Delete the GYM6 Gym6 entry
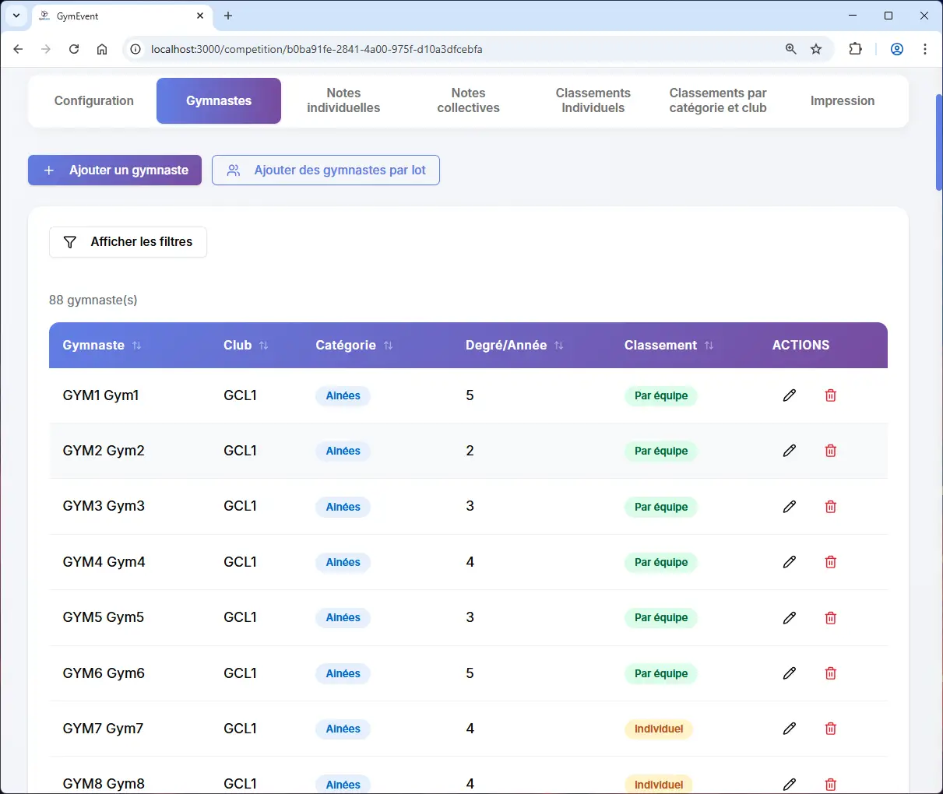Image resolution: width=943 pixels, height=794 pixels. pos(831,673)
